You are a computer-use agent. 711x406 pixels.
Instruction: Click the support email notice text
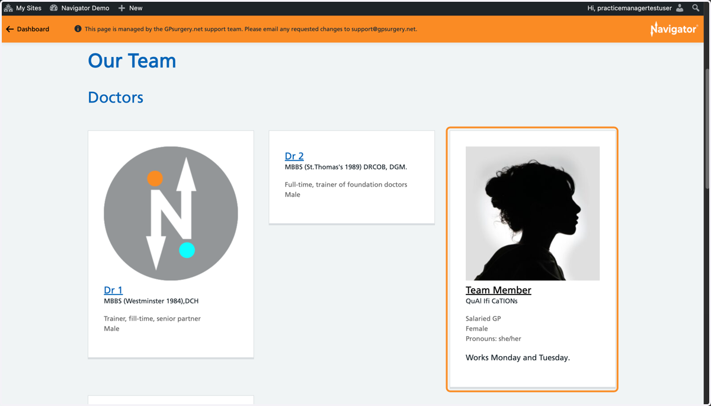point(251,29)
